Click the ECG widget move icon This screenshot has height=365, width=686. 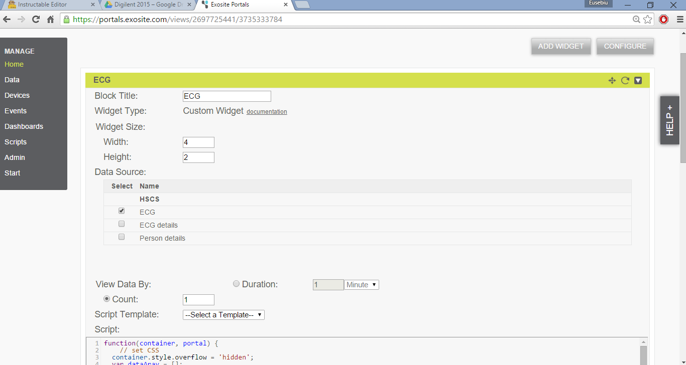click(x=612, y=80)
